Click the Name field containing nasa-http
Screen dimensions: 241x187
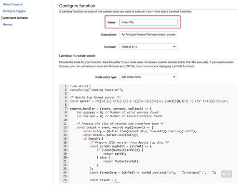click(x=148, y=22)
